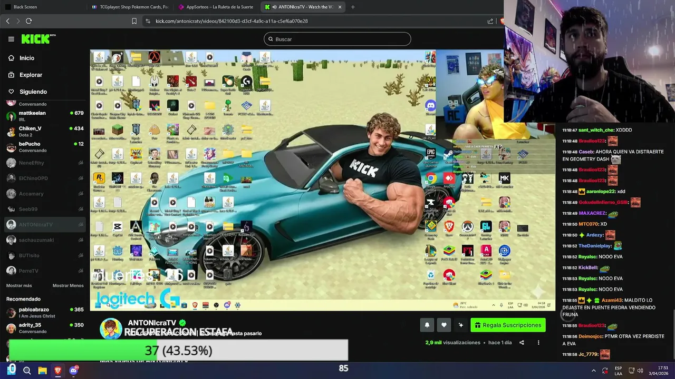Open the bePucho channel in the sidebar
The image size is (675, 379).
pyautogui.click(x=45, y=147)
